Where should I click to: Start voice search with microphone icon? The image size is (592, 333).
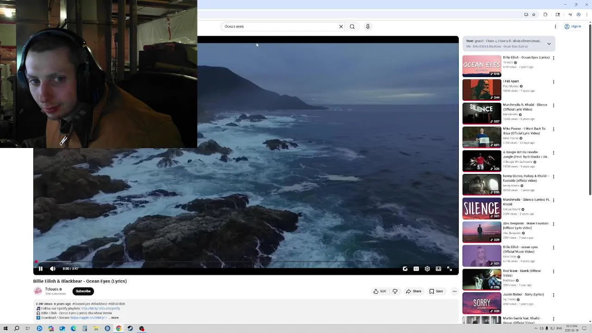[x=368, y=26]
